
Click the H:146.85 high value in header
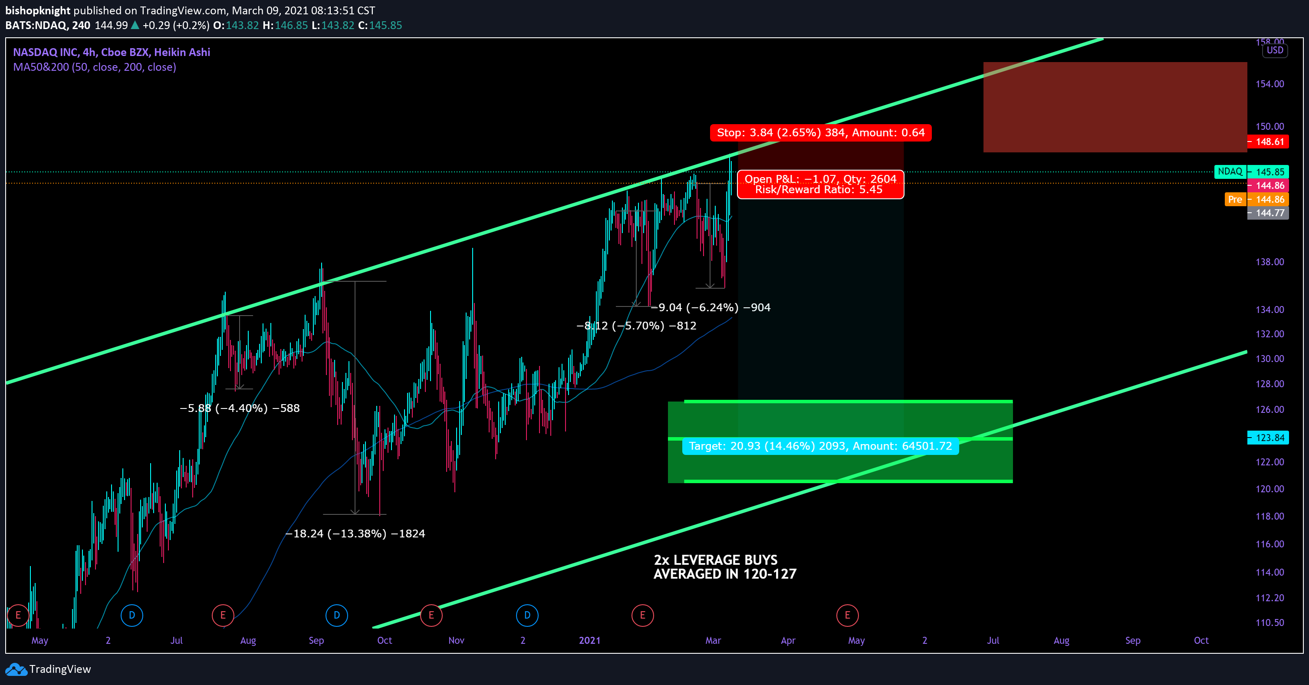(x=285, y=26)
